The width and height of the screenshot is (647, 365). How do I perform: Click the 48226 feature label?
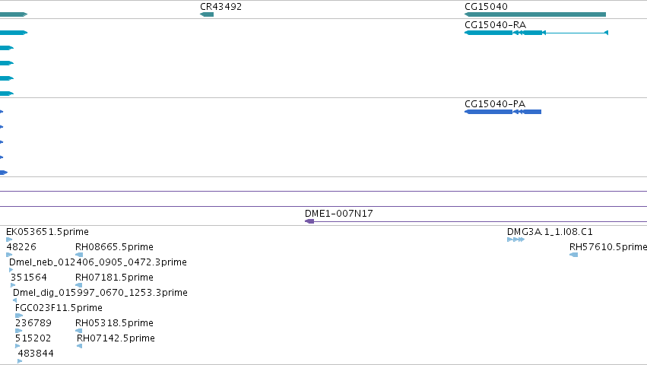click(21, 247)
